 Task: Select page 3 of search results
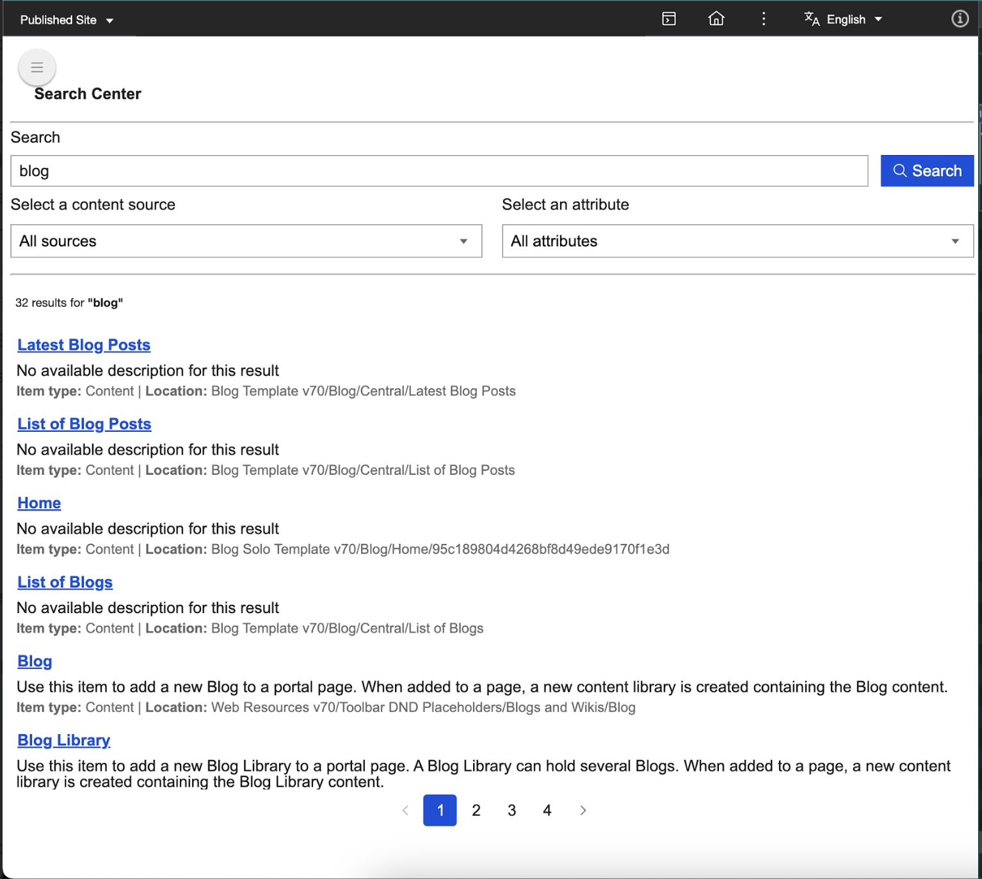click(x=511, y=810)
